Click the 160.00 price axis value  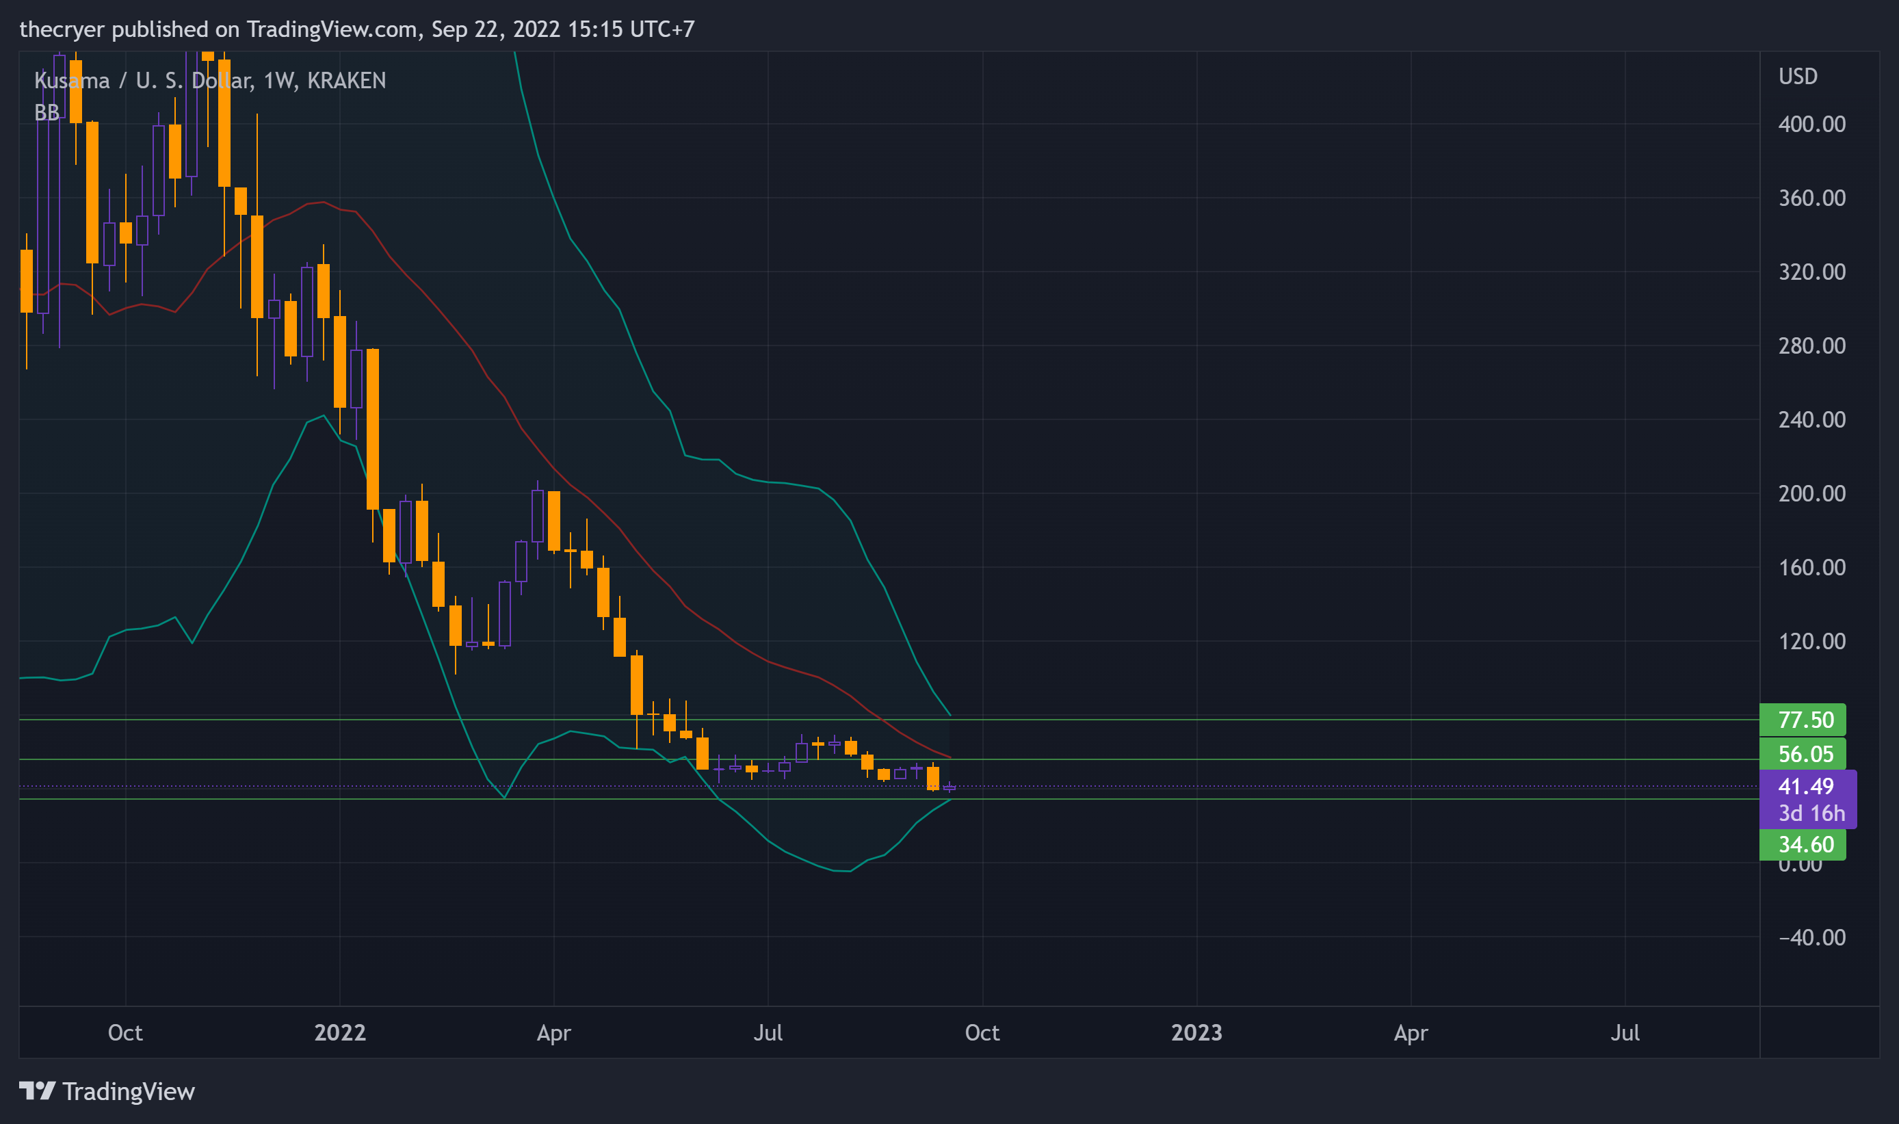pos(1812,566)
